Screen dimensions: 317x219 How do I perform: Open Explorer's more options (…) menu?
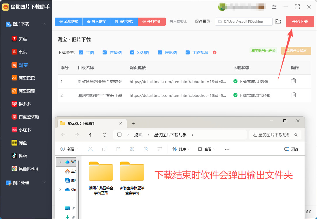pyautogui.click(x=227, y=149)
